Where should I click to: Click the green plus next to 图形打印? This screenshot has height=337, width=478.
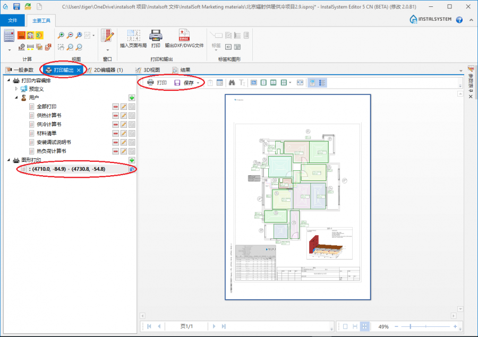pyautogui.click(x=131, y=160)
